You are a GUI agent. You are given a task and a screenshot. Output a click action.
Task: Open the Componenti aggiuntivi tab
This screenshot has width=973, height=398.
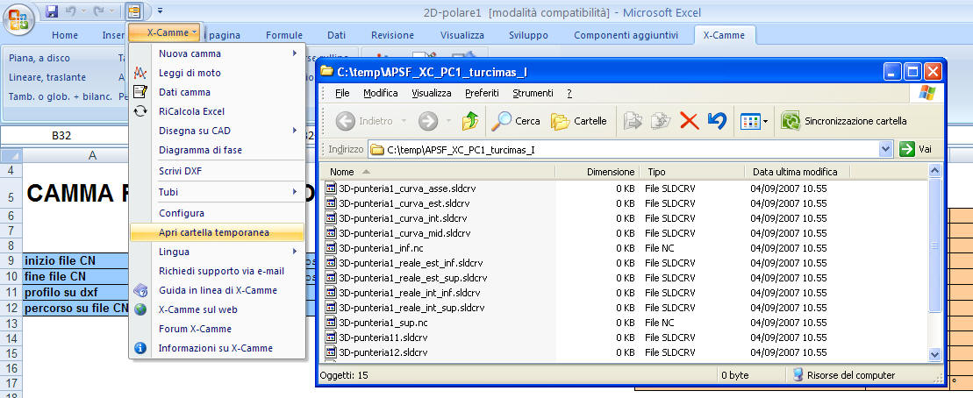tap(626, 35)
